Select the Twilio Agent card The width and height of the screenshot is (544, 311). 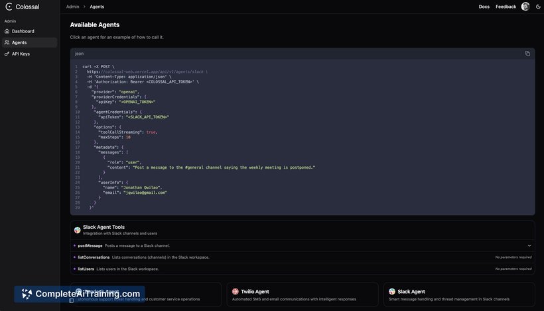(303, 294)
